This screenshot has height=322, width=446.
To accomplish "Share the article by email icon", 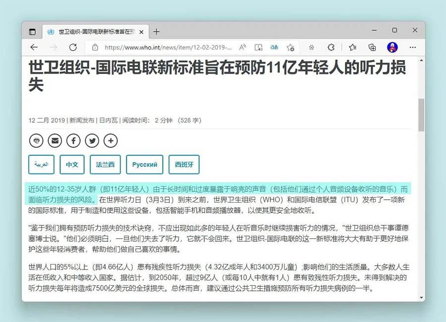I will [x=55, y=141].
